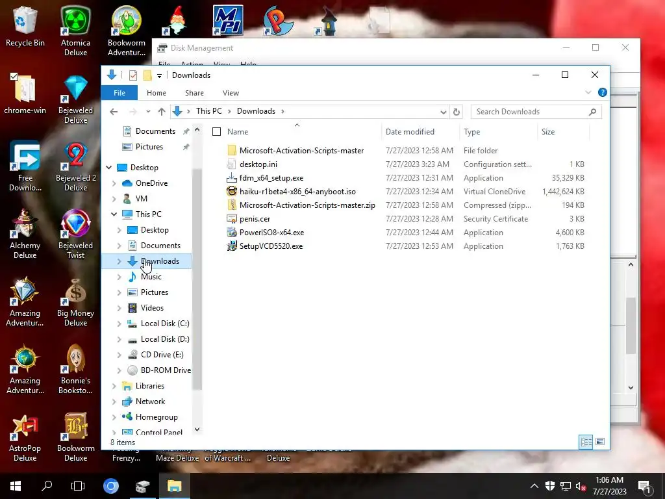Open Customize Quick Access Toolbar dropdown
665x499 pixels.
[160, 76]
